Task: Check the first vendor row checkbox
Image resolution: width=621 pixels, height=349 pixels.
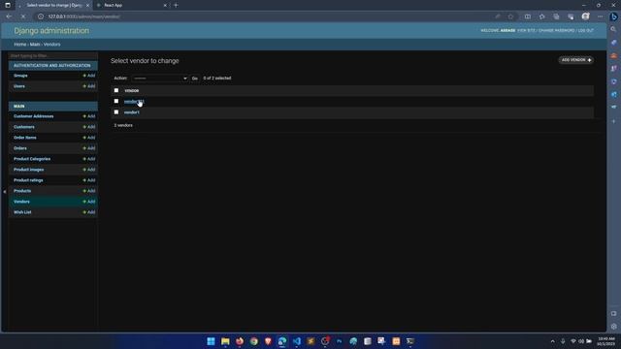Action: coord(116,101)
